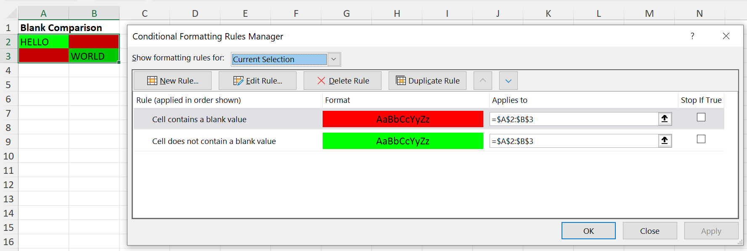Click the green format preview swatch
The width and height of the screenshot is (747, 251).
click(x=403, y=141)
